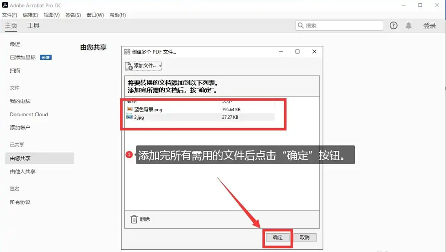Screen dimensions: 446x252
Task: Click the 取消 button
Action: [305, 237]
